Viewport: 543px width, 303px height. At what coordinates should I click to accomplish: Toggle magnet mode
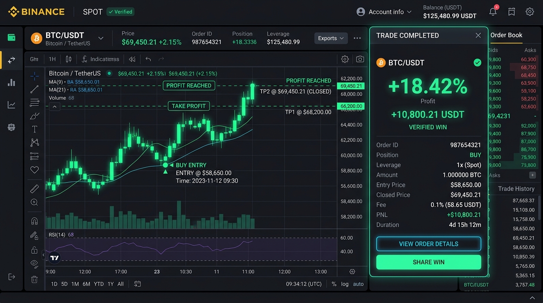point(34,221)
